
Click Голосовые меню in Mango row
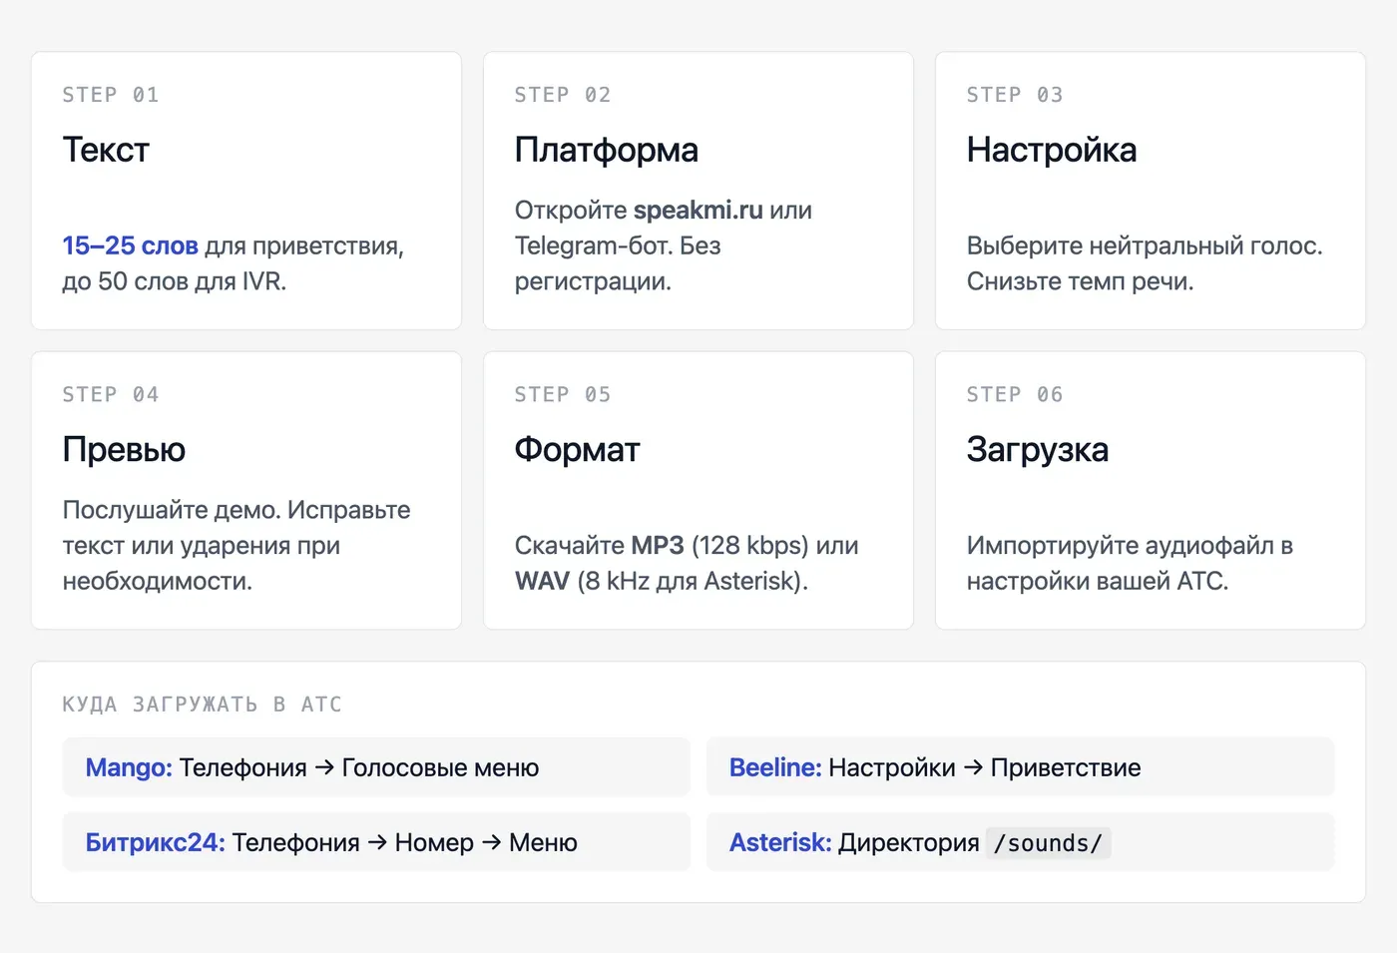coord(440,767)
